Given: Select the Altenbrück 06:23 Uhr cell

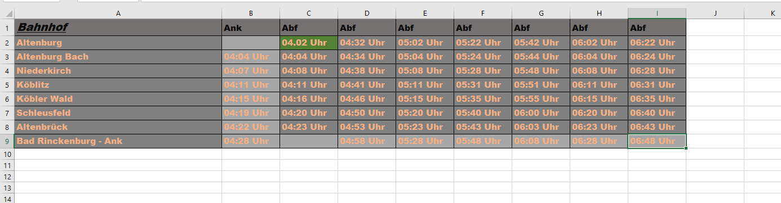Looking at the screenshot, I should [599, 127].
